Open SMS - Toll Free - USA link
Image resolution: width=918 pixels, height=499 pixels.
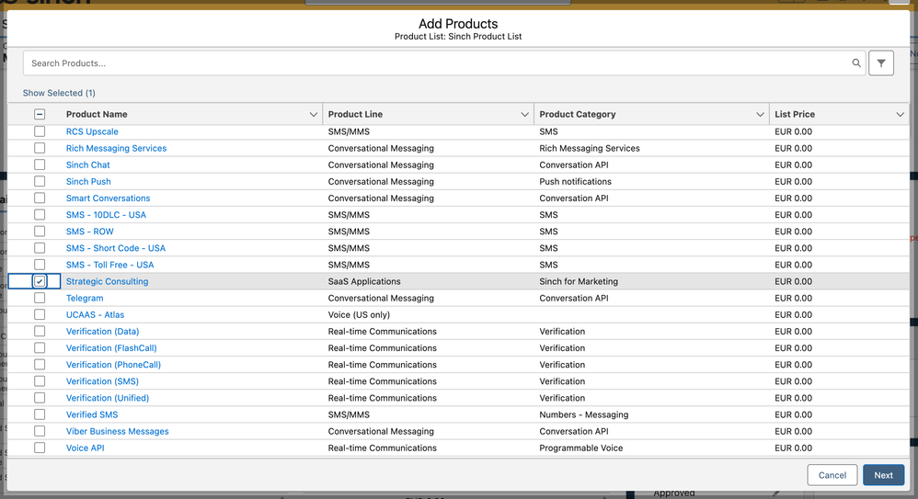click(x=109, y=265)
